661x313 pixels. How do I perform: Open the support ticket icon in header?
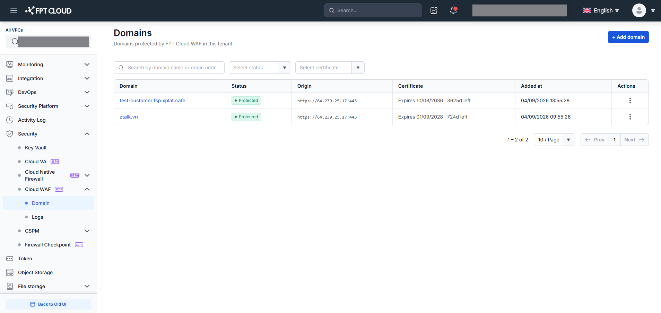434,10
